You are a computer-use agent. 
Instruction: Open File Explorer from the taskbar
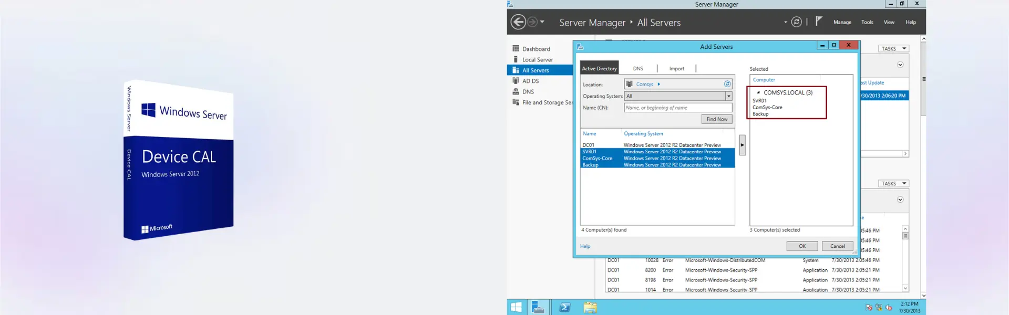tap(590, 307)
